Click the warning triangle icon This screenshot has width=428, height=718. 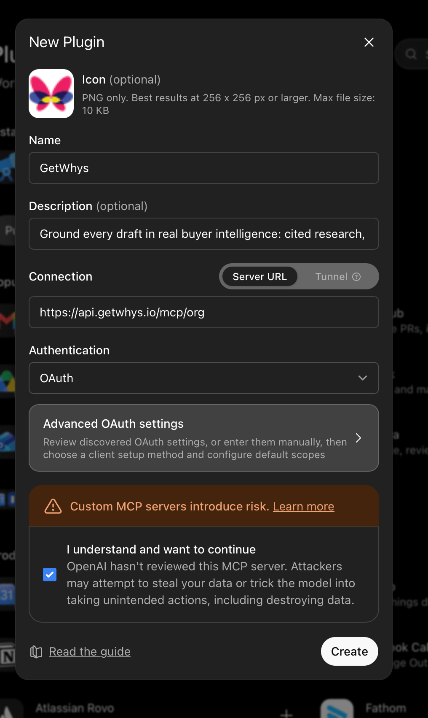pos(53,506)
